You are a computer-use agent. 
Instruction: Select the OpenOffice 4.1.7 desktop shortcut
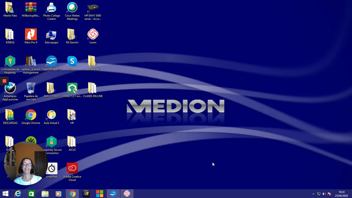point(51,63)
